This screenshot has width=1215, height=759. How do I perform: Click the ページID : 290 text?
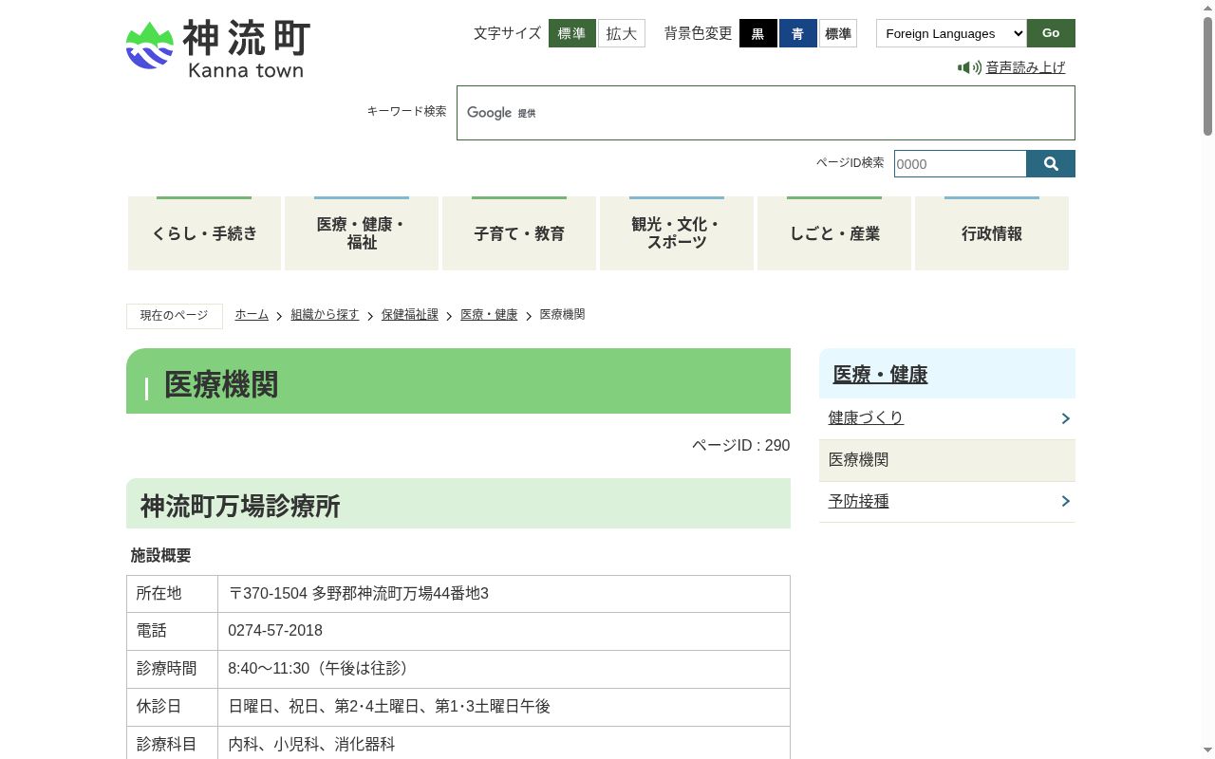pos(740,446)
